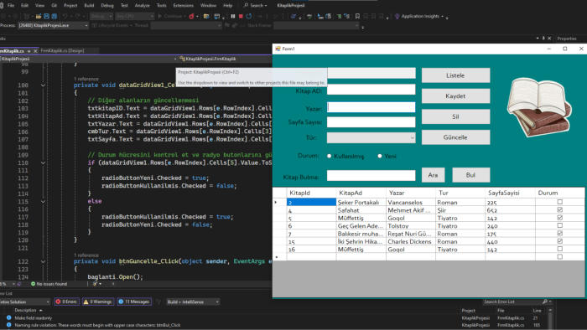The height and width of the screenshot is (330, 587).
Task: Click the Kitap AD text field
Action: 371,90
